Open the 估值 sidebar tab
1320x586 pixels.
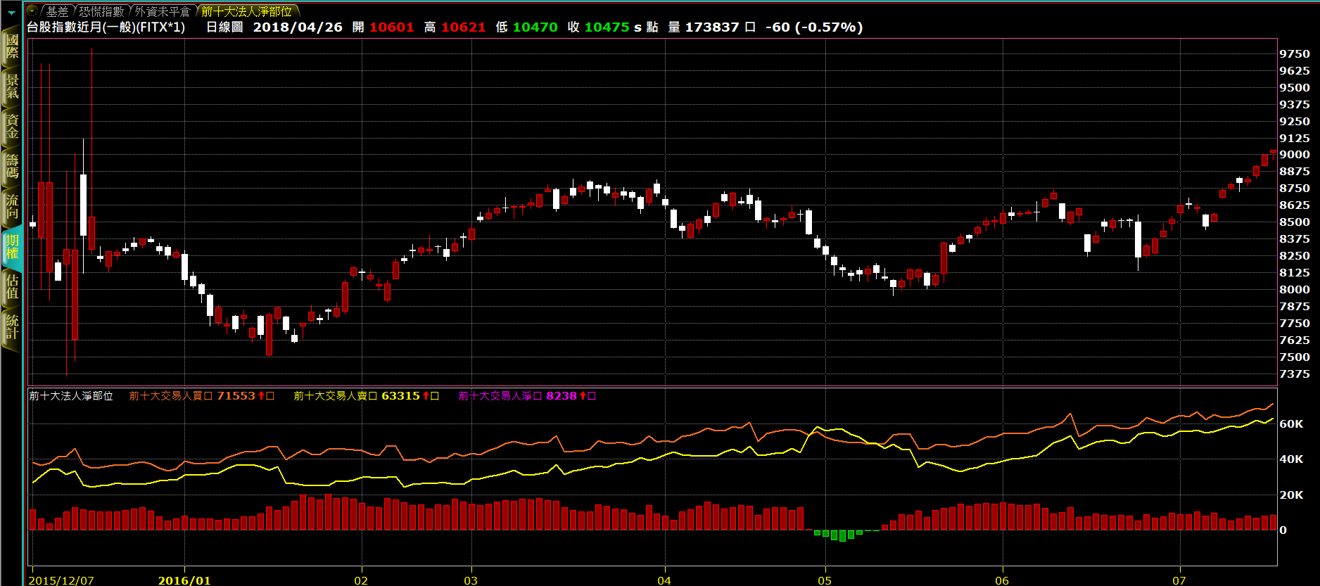(12, 287)
